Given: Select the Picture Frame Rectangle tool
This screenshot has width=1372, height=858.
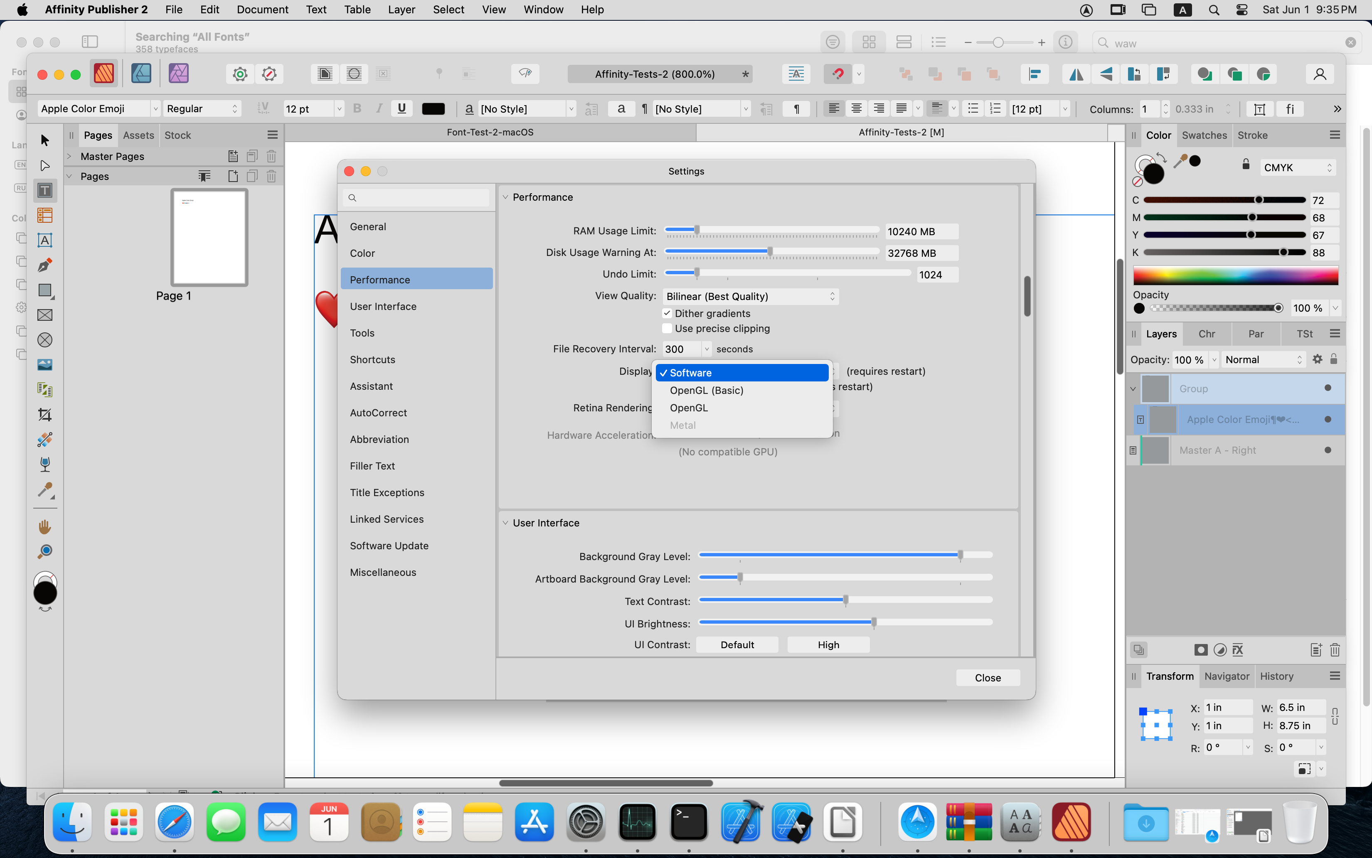Looking at the screenshot, I should point(45,315).
